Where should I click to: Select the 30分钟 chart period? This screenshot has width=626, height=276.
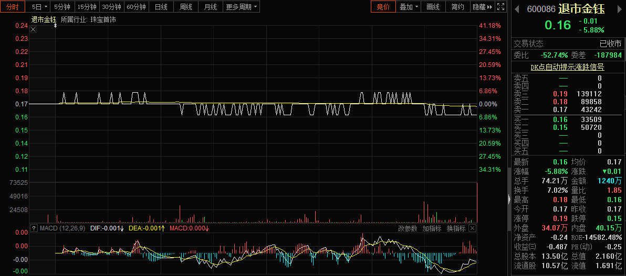111,7
